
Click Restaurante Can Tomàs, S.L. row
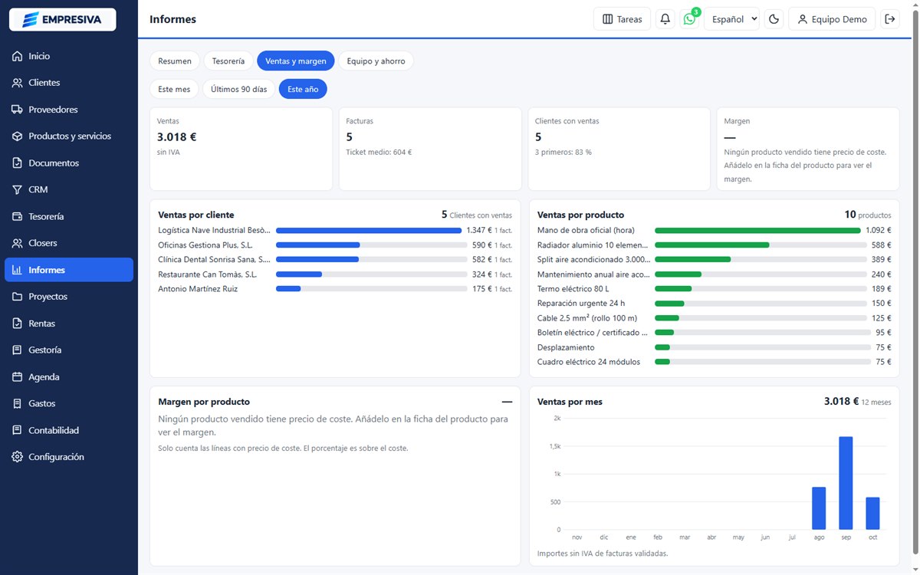[335, 274]
